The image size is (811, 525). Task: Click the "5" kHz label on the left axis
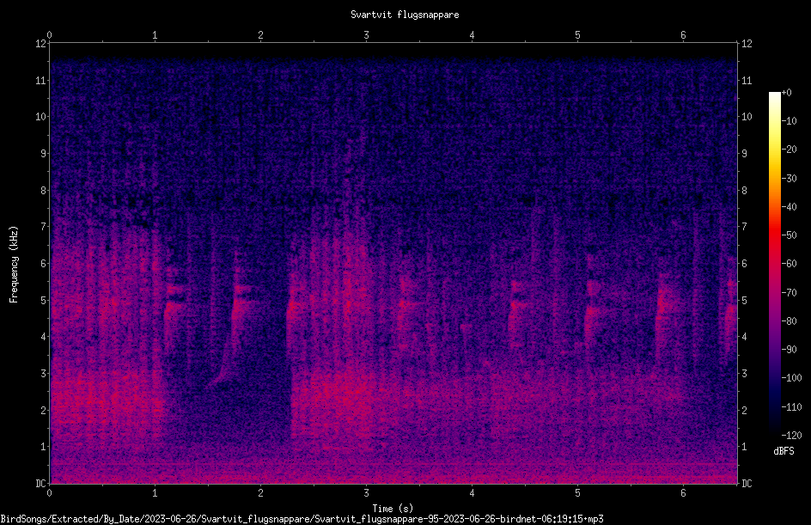(44, 300)
